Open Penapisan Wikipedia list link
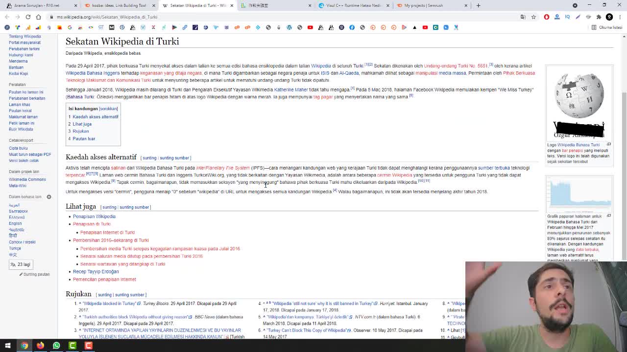The height and width of the screenshot is (352, 627). click(x=94, y=216)
